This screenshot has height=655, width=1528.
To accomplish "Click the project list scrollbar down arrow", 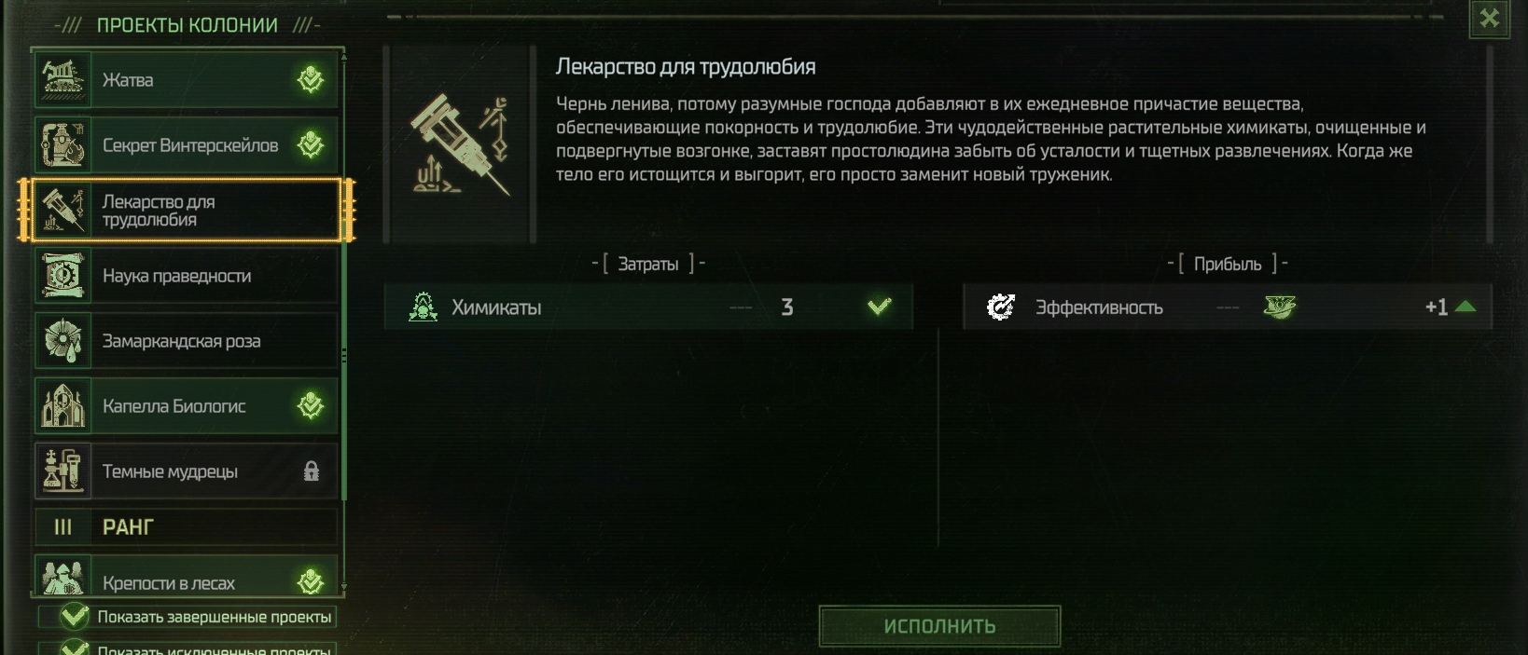I will click(344, 587).
